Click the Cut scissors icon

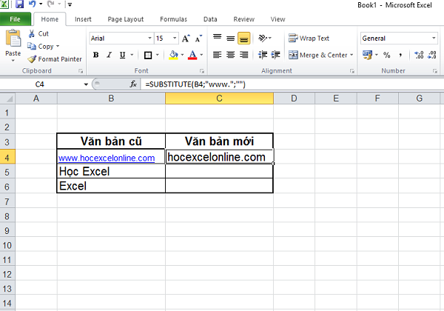point(31,34)
